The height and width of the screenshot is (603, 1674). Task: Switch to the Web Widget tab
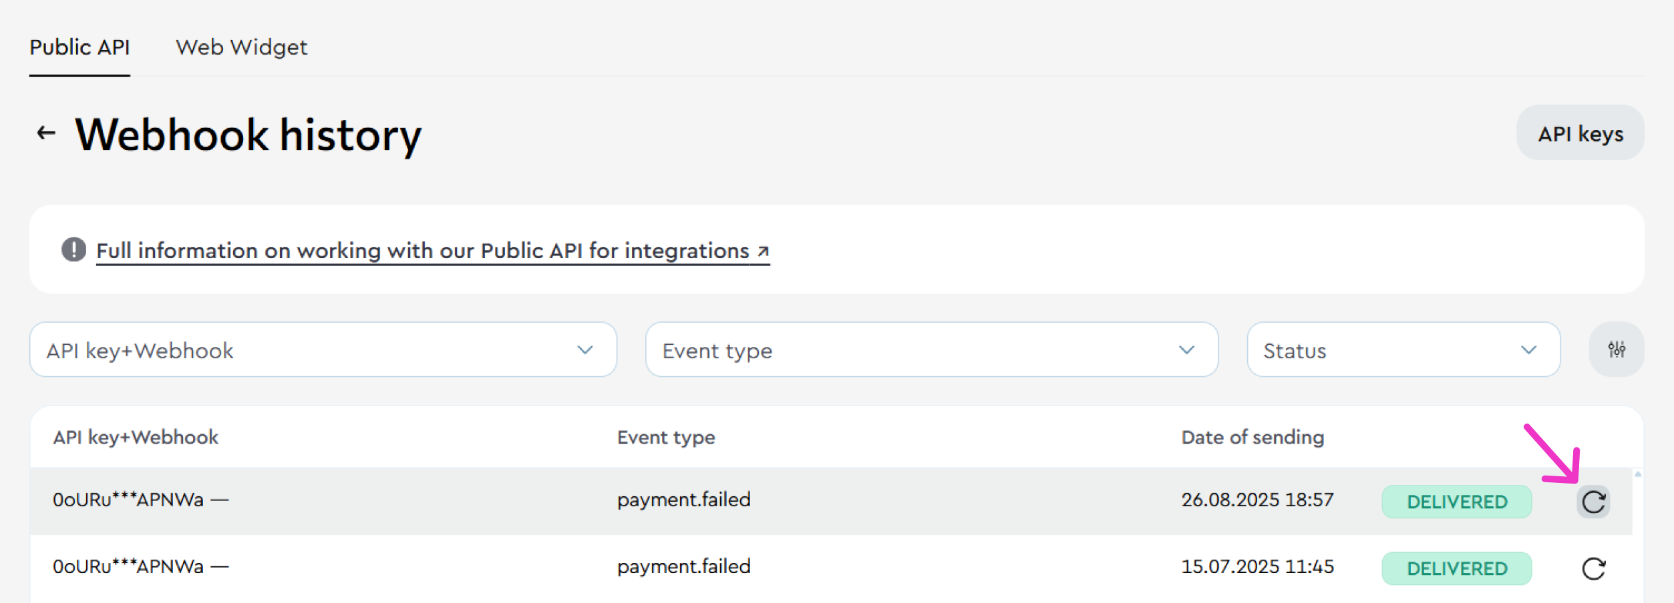point(242,47)
